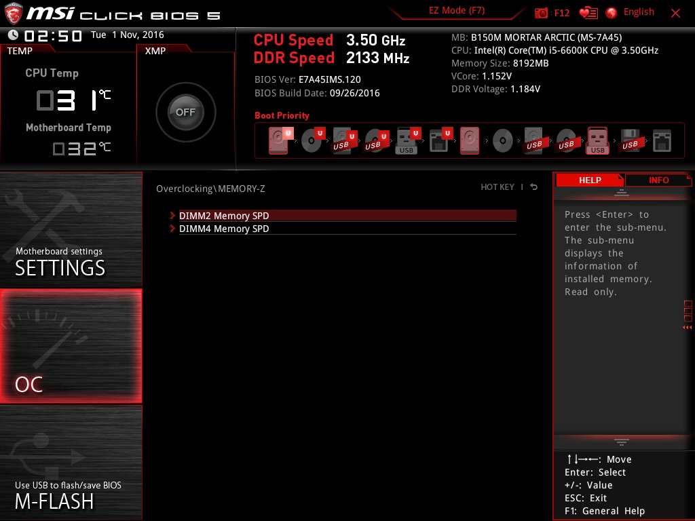Screen dimensions: 695x521
Task: Open the OC overclocking section
Action: (71, 346)
